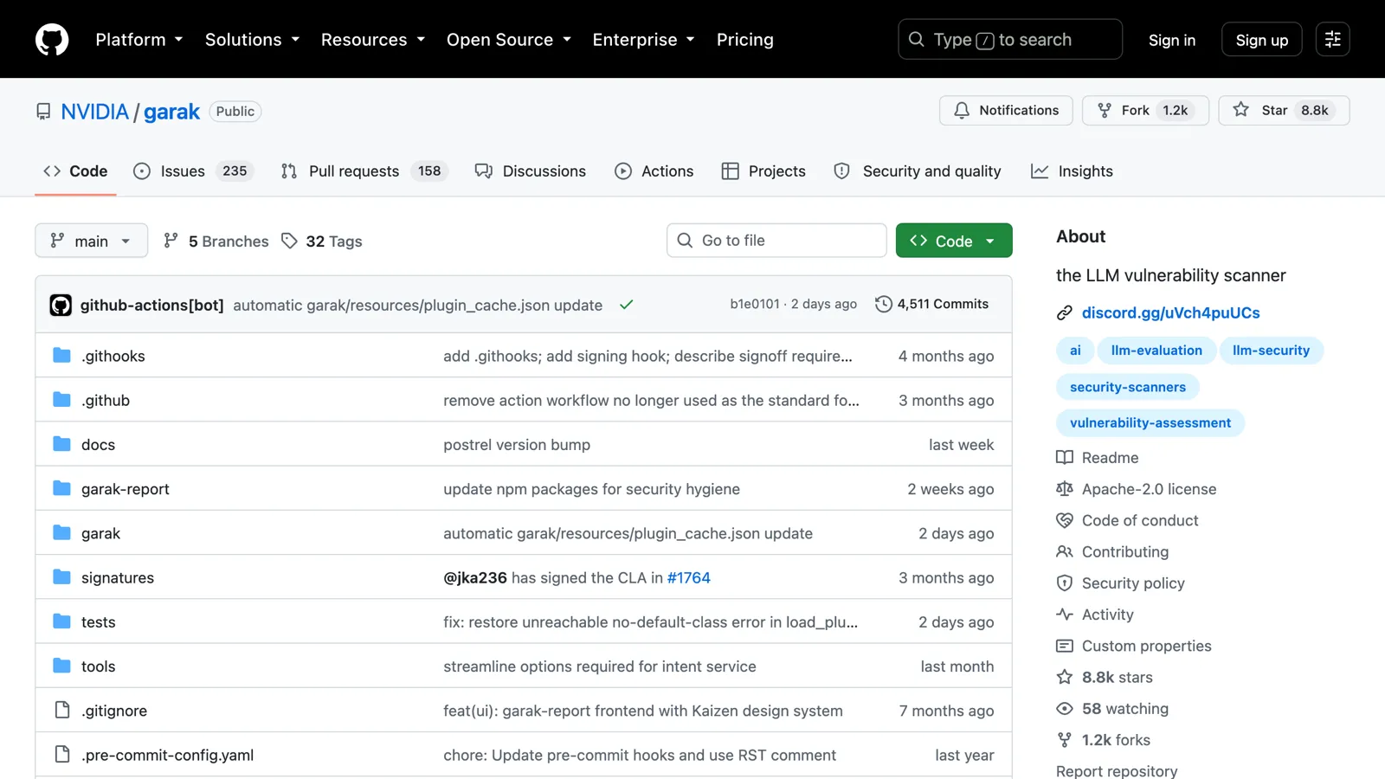Switch to the Projects tab
Screen dimensions: 1385x779
[x=763, y=171]
